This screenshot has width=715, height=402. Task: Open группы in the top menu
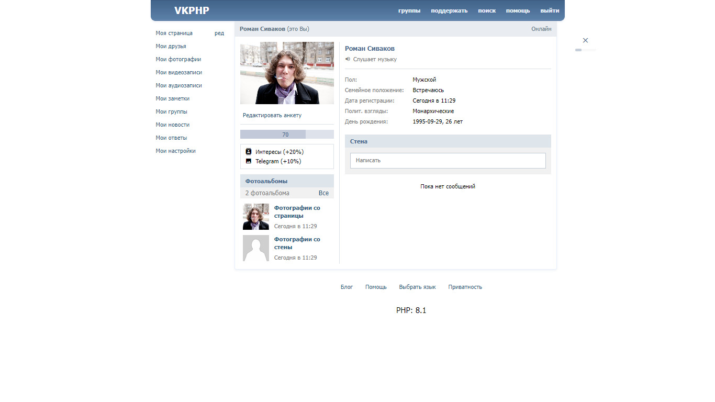click(409, 10)
